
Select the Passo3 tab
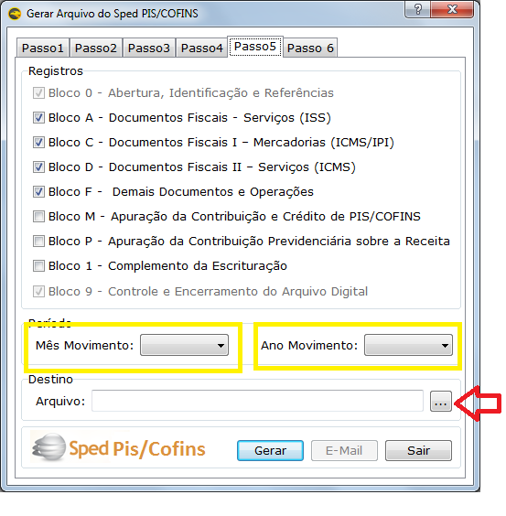[149, 48]
